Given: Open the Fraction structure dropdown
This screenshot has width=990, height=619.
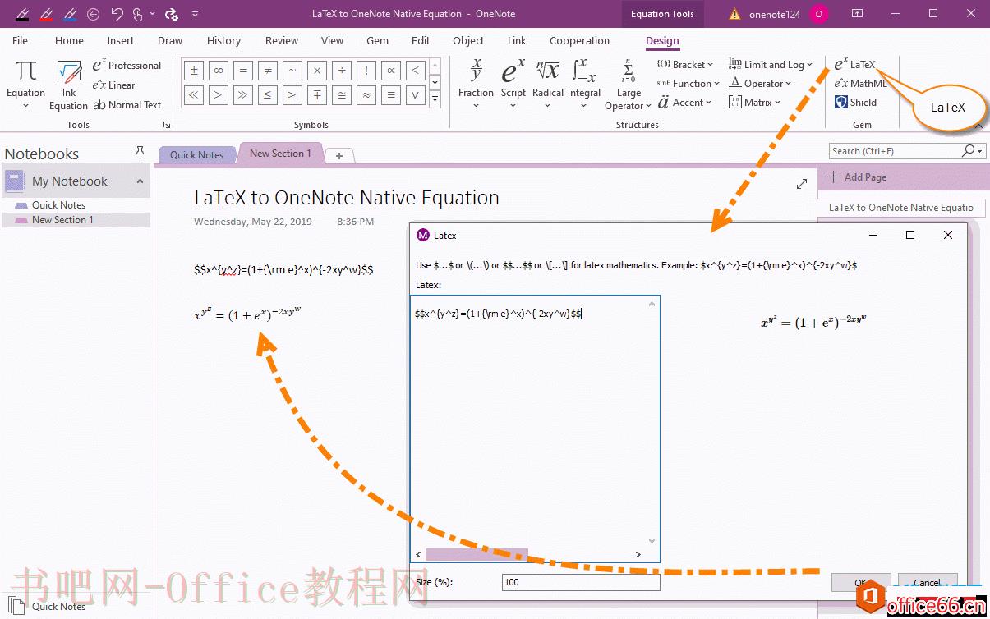Looking at the screenshot, I should click(x=476, y=84).
